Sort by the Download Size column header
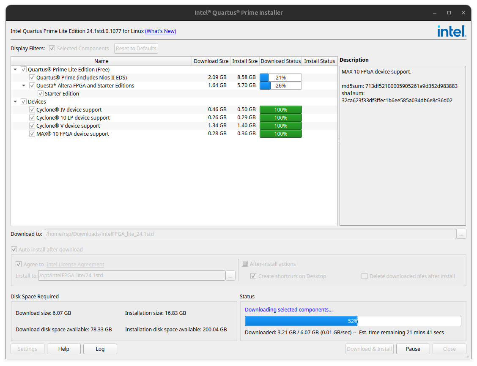 [x=211, y=61]
